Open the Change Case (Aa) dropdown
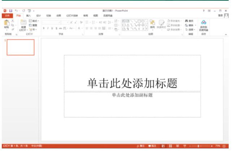This screenshot has height=151, width=233. click(x=71, y=28)
